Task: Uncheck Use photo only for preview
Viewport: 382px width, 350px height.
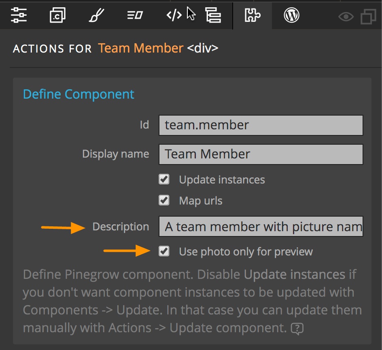Action: click(x=164, y=251)
